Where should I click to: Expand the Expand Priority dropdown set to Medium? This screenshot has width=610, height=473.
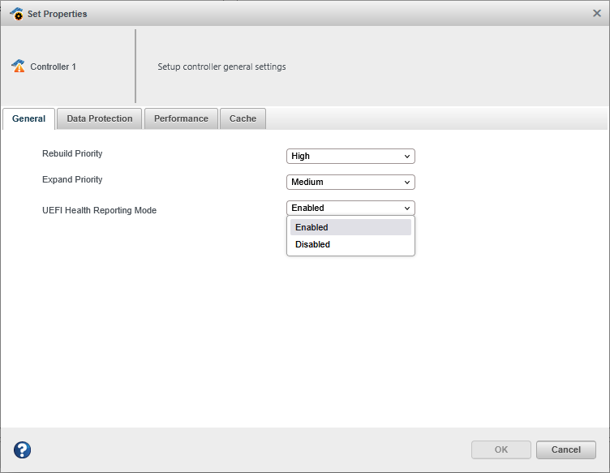pos(350,183)
